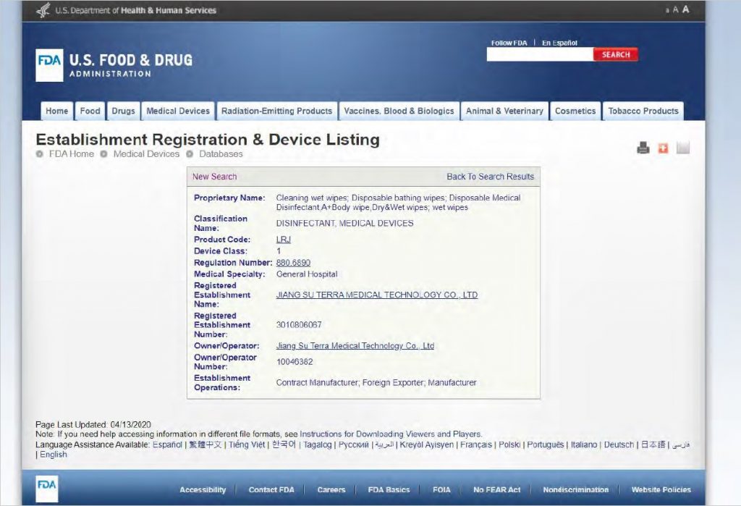
Task: Click the orange plus share icon
Action: point(663,148)
